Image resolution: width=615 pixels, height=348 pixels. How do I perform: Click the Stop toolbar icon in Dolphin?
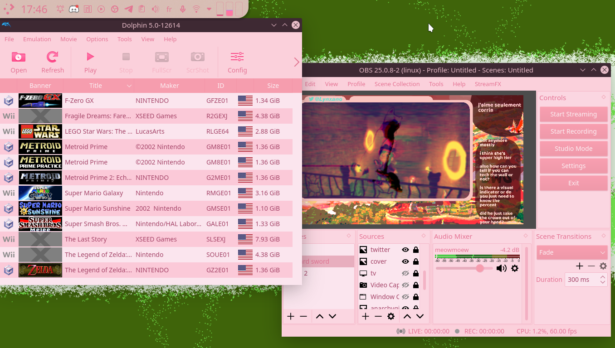[x=126, y=57]
